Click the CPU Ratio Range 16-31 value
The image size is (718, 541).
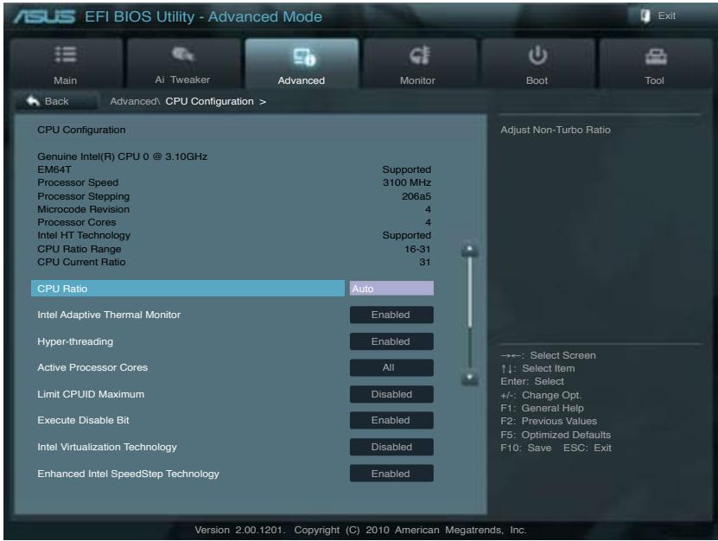(417, 249)
